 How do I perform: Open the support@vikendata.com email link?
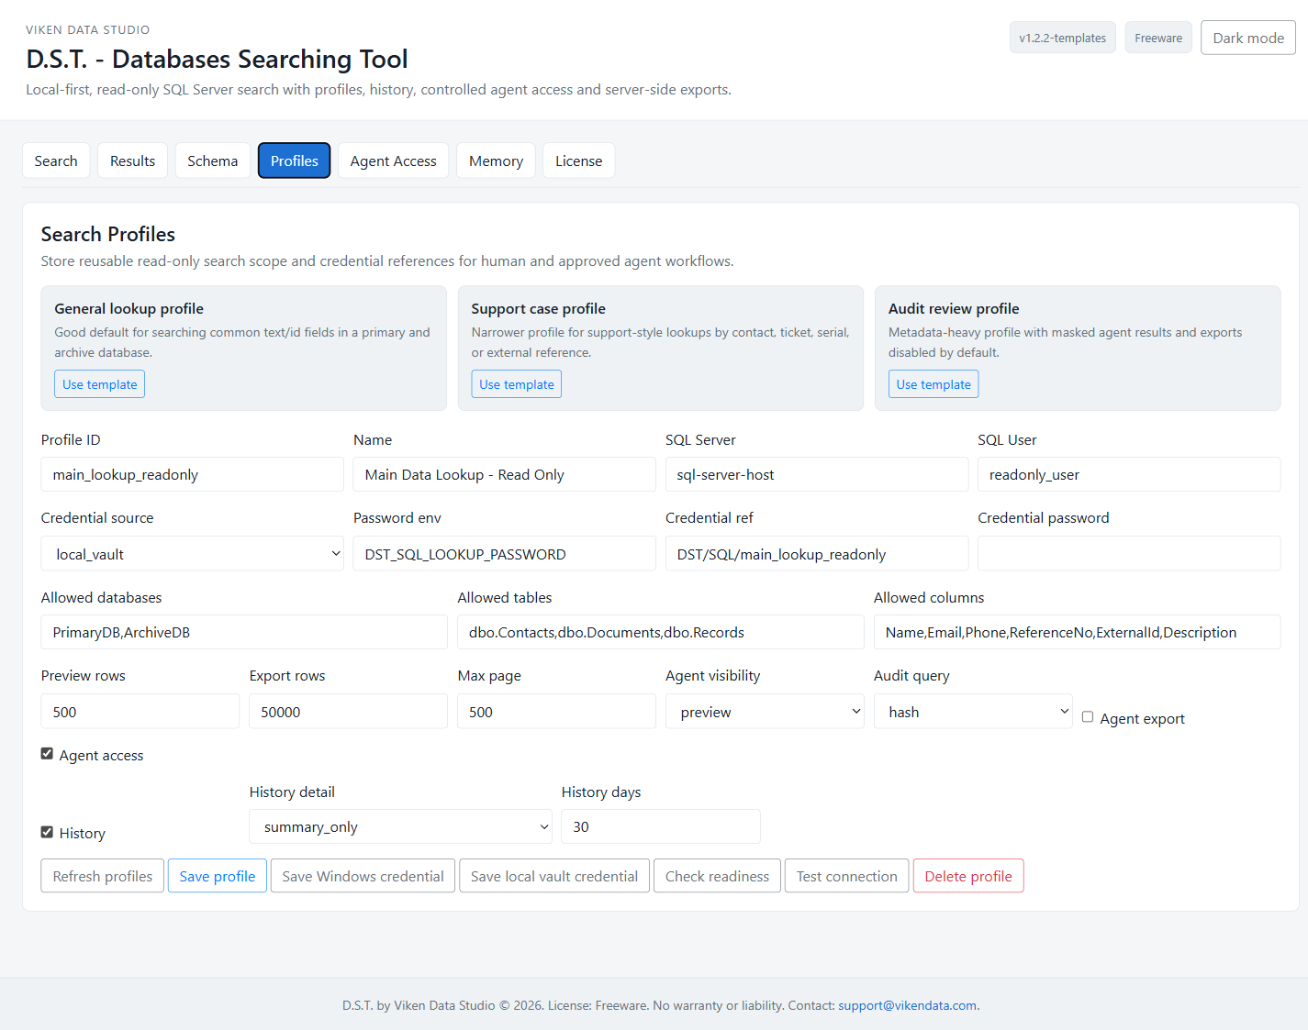pyautogui.click(x=907, y=1005)
